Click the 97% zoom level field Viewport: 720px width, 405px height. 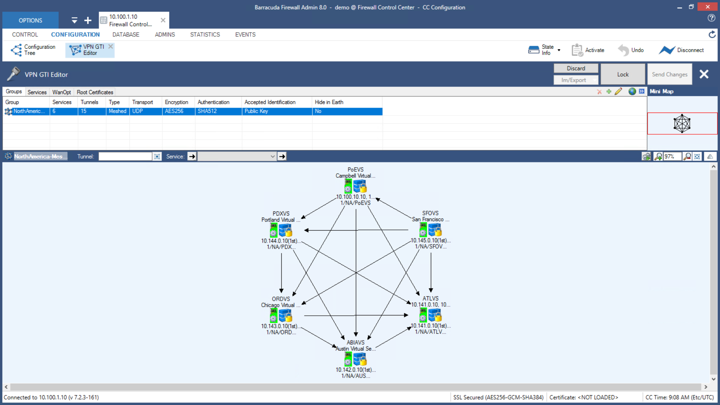coord(672,156)
